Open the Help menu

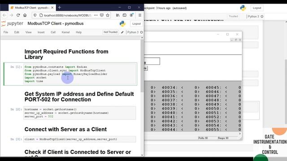79,32
